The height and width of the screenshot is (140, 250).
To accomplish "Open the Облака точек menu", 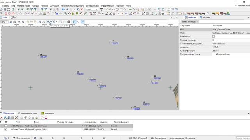I will point(23,6).
